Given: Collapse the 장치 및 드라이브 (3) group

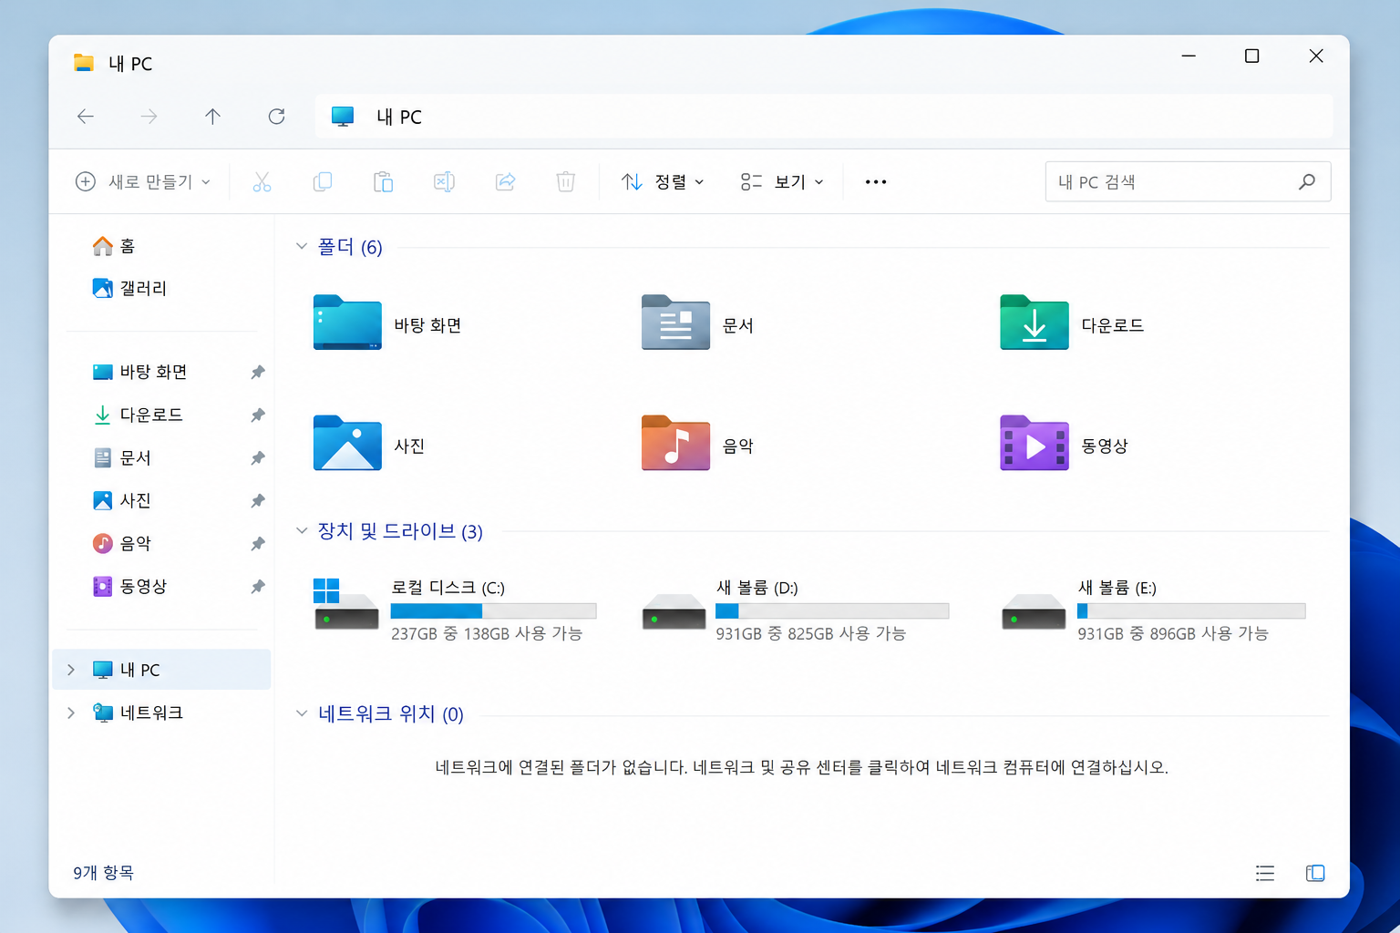Looking at the screenshot, I should click(x=302, y=531).
